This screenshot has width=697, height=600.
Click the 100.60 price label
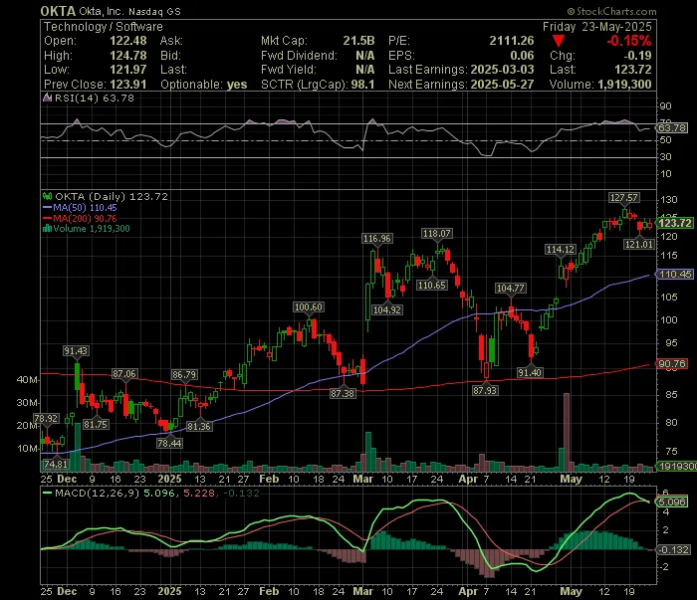[309, 307]
